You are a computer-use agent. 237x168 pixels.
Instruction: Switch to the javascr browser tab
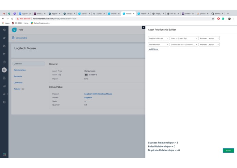point(202,14)
